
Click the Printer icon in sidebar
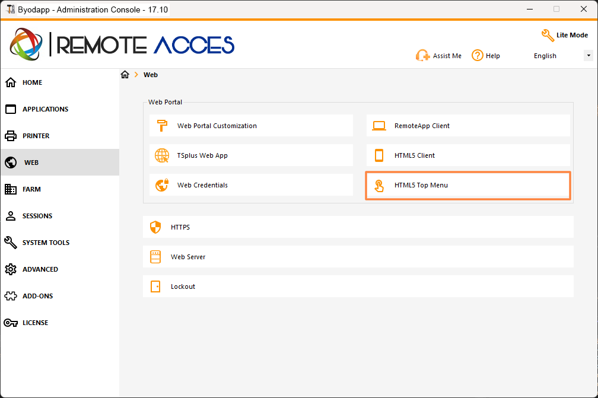click(11, 136)
